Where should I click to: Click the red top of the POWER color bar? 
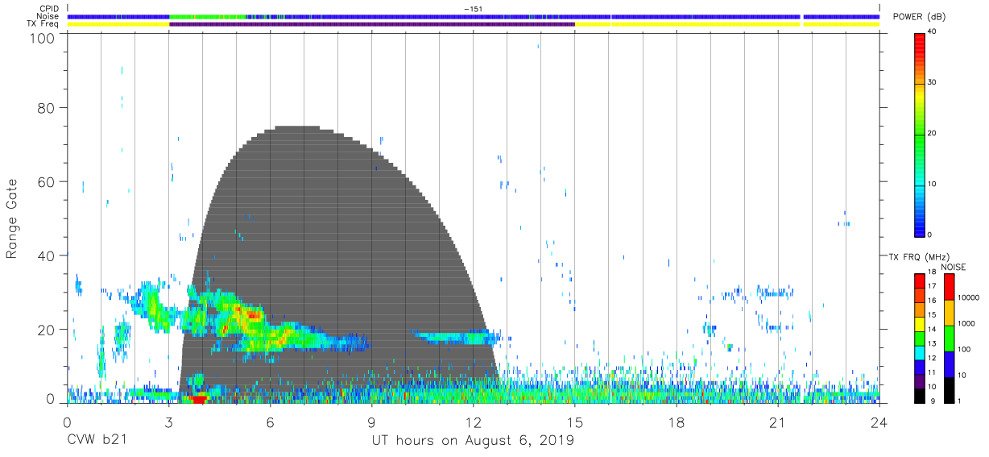click(920, 40)
